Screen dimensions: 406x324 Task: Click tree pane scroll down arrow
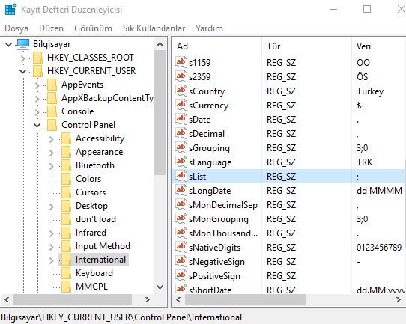(160, 287)
